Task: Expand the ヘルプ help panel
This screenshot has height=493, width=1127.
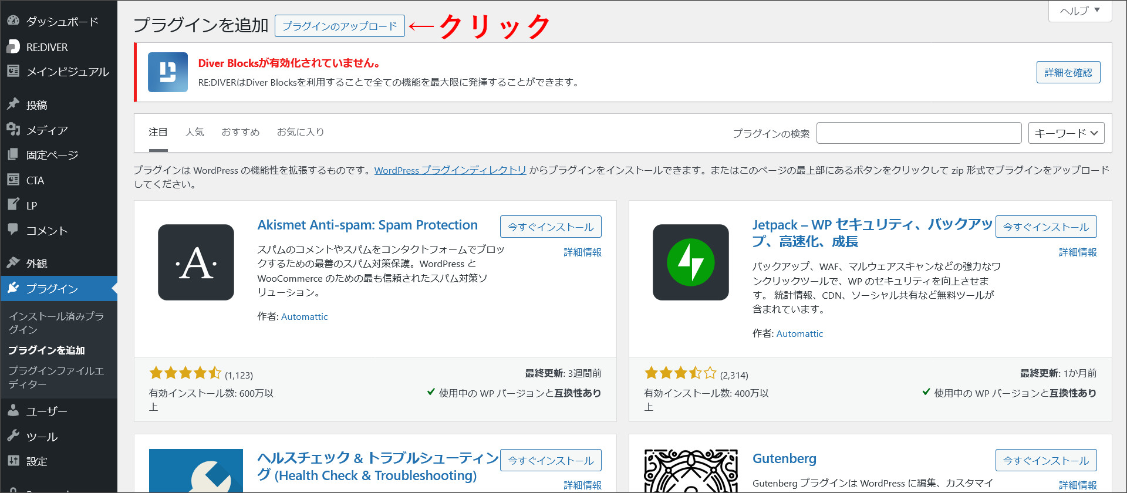Action: point(1079,11)
